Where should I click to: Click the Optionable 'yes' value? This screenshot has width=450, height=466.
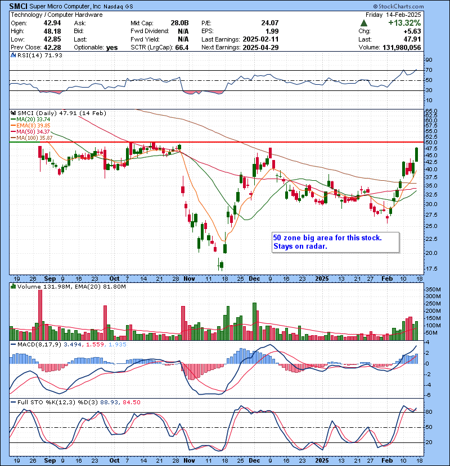112,48
